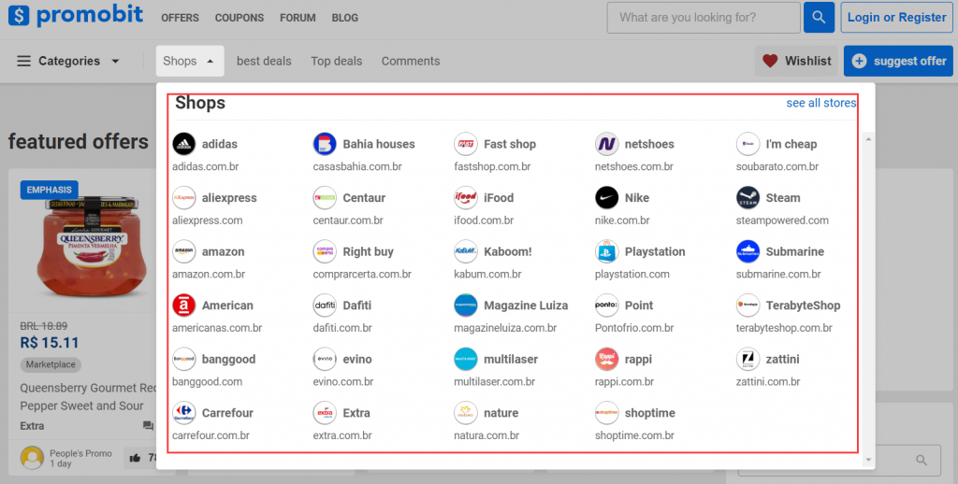958x484 pixels.
Task: Click the netshoes logo icon
Action: [606, 144]
